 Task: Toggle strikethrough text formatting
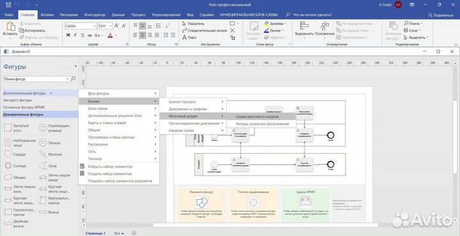point(89,35)
